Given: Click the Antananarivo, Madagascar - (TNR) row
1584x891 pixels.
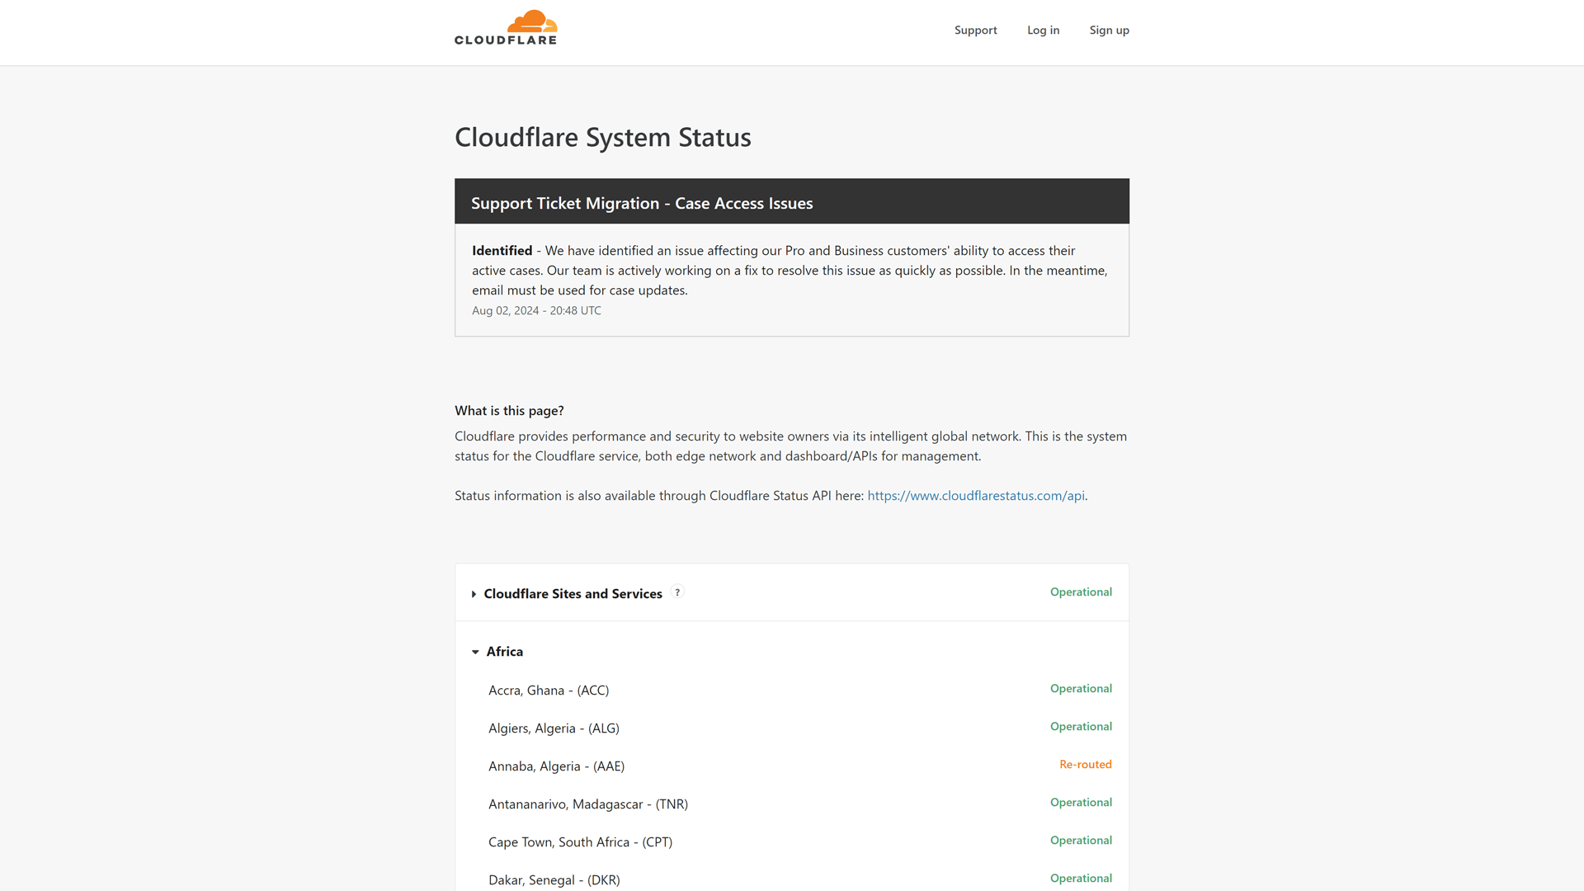Looking at the screenshot, I should point(588,804).
